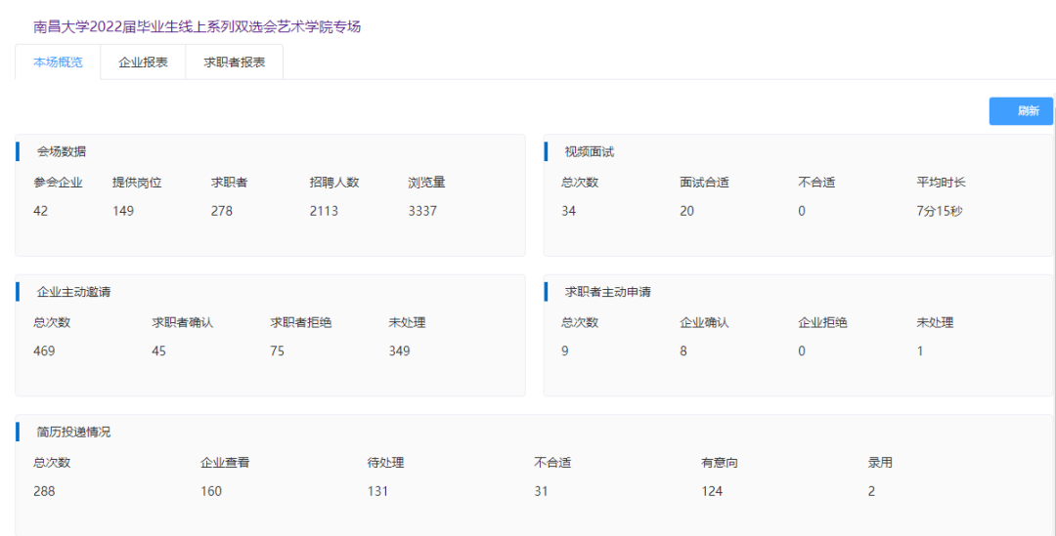Image resolution: width=1056 pixels, height=536 pixels.
Task: Click the 平均时长 value 7分15秒
Action: click(939, 211)
